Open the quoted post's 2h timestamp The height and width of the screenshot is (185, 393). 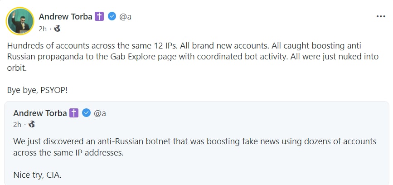[17, 124]
